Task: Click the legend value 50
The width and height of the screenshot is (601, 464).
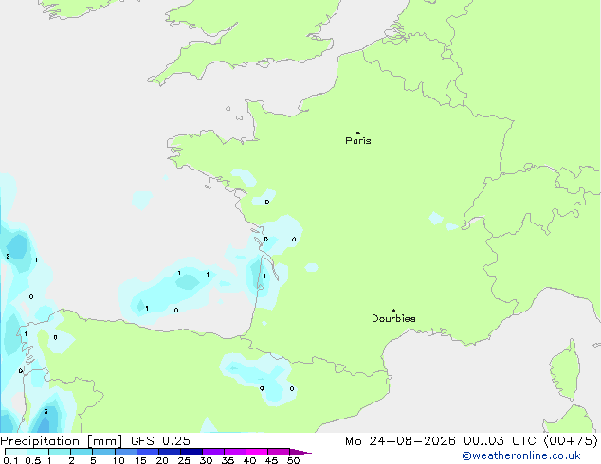Action: coord(294,460)
